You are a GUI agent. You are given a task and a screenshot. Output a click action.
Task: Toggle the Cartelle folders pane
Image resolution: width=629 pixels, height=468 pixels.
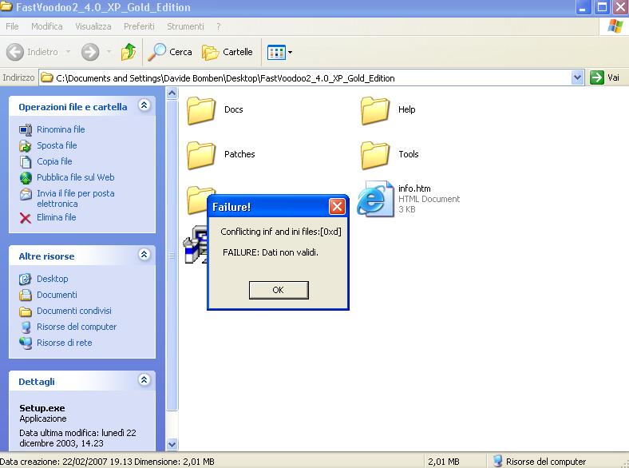coord(227,52)
